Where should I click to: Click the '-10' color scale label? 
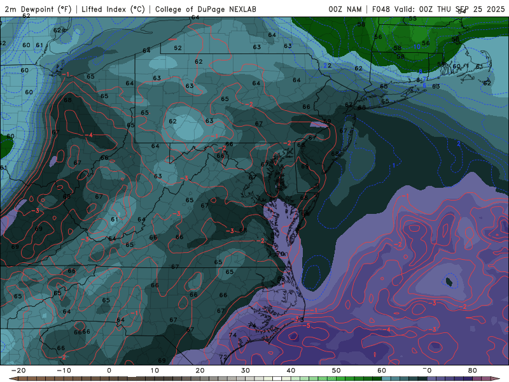click(x=63, y=371)
